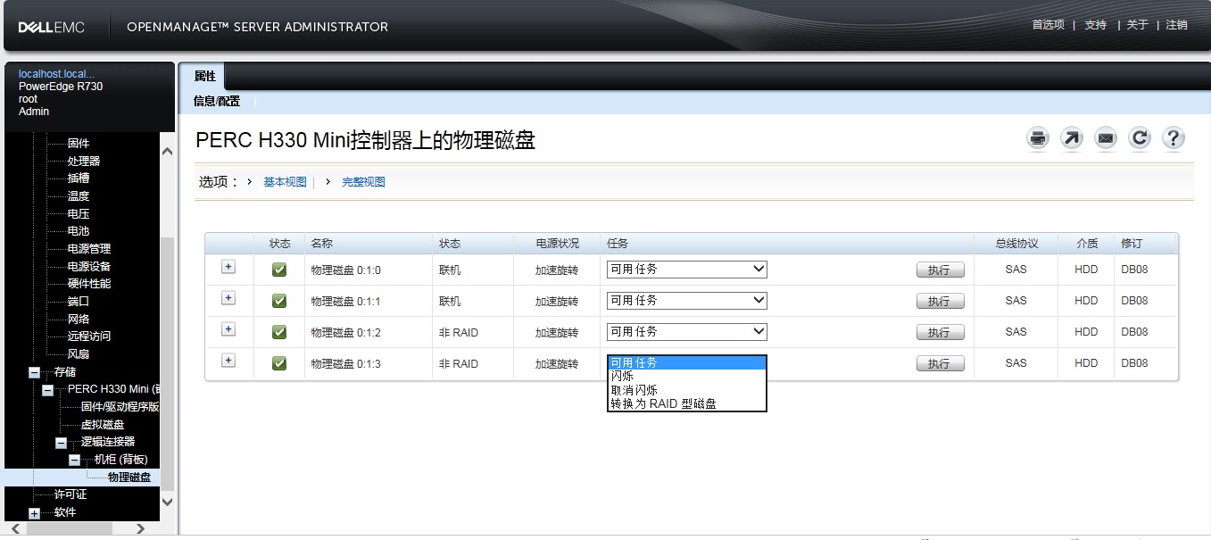Screen dimensions: 1211x540
Task: Click the right arrow at the sidebar bottom
Action: coord(140,528)
